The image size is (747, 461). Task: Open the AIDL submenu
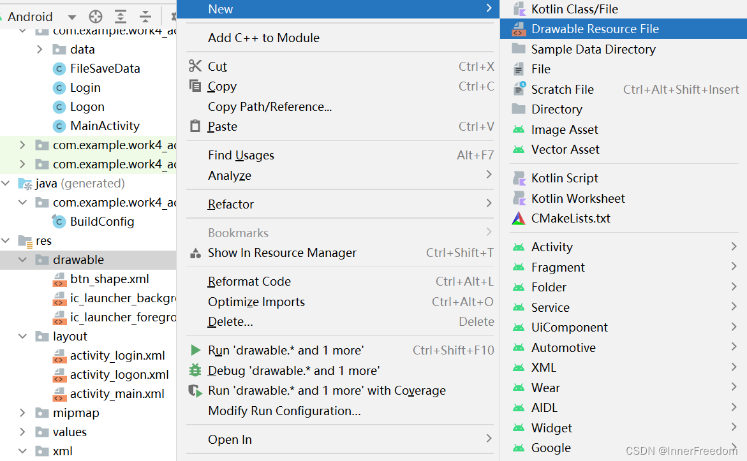pos(624,407)
